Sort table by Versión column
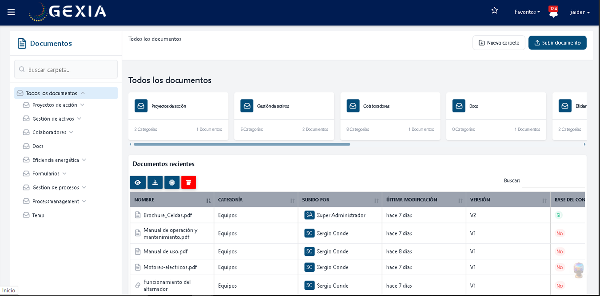Screen dimensions: 600x296 click(544, 200)
